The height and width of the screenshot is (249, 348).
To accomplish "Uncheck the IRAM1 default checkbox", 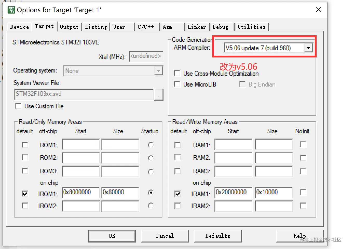I will (x=178, y=194).
